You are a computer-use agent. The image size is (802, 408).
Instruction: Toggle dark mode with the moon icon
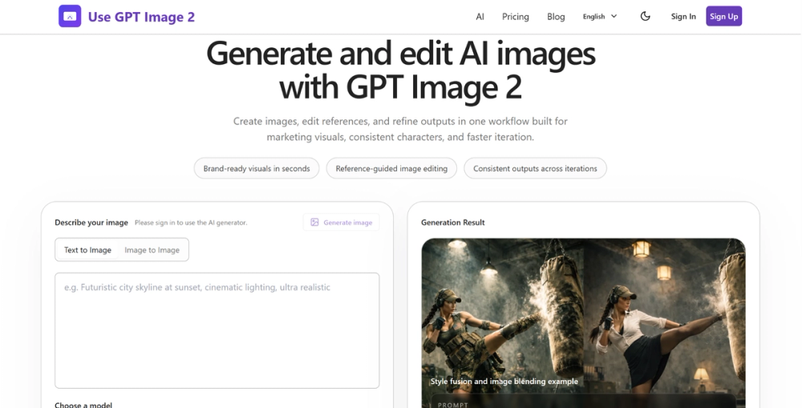coord(646,16)
